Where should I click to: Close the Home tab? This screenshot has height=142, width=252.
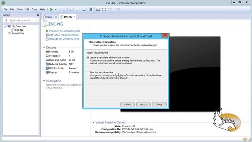(x=56, y=17)
